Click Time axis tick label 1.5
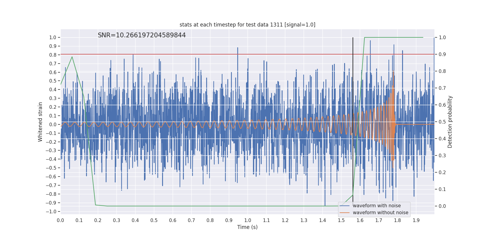Screen dimensions: 483x241 pyautogui.click(x=341, y=221)
